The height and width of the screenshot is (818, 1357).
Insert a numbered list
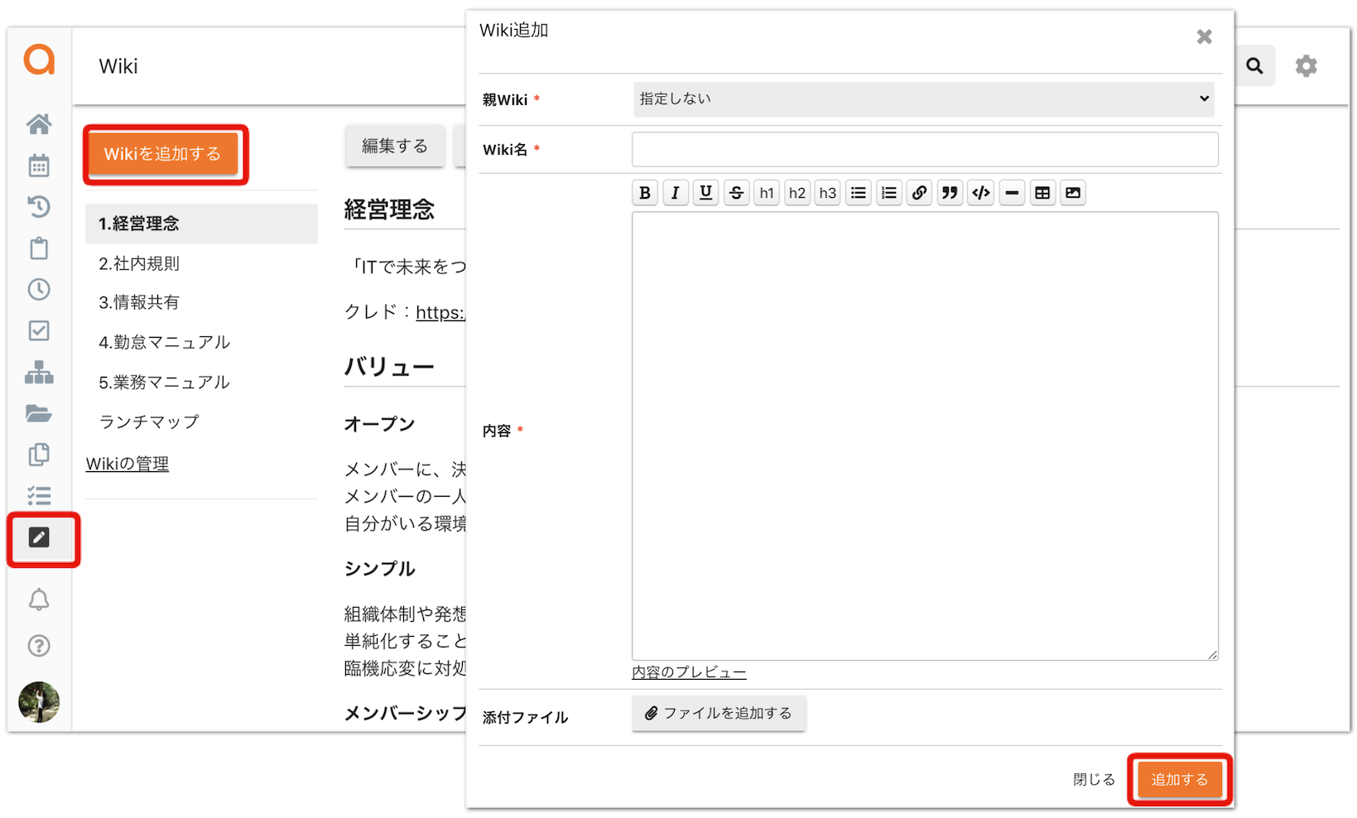[889, 193]
